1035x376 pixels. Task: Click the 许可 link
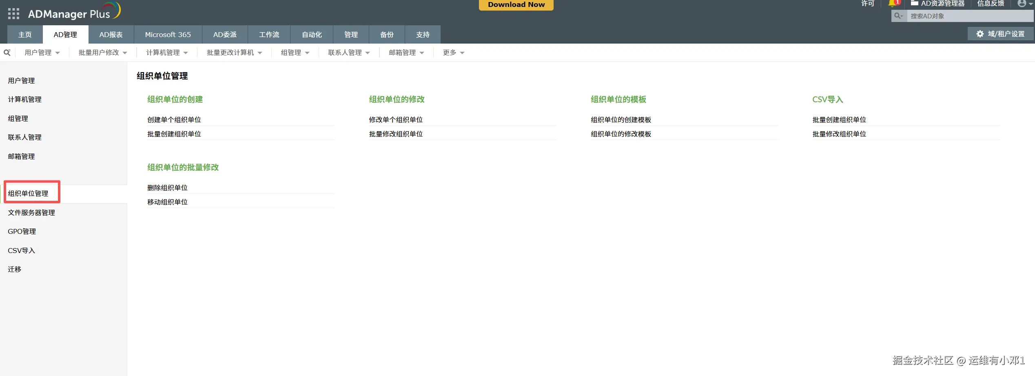[867, 4]
